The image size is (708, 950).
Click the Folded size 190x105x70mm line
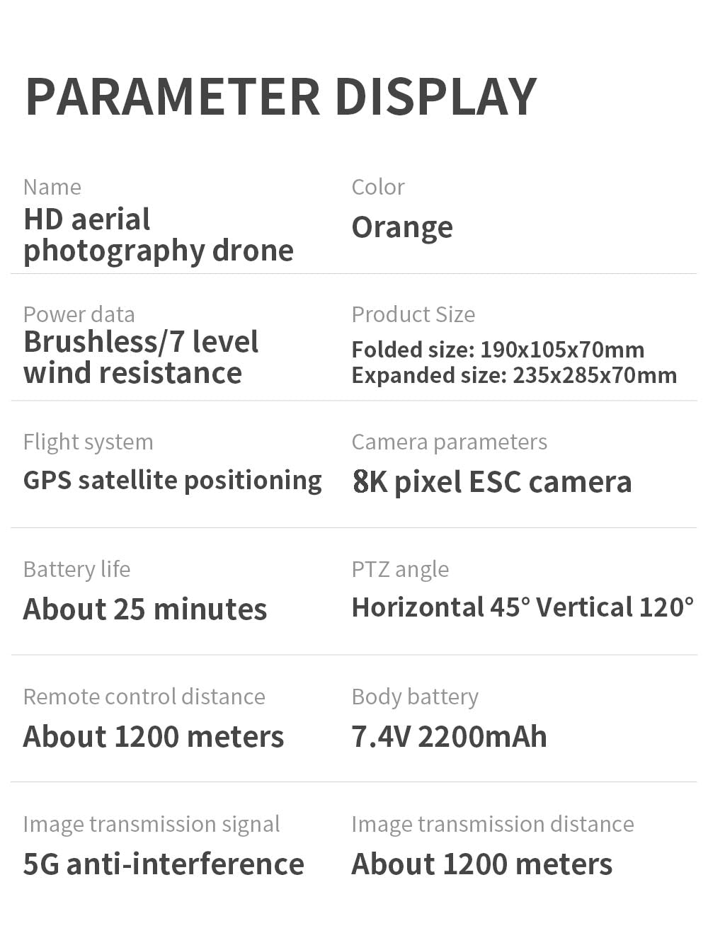[498, 350]
